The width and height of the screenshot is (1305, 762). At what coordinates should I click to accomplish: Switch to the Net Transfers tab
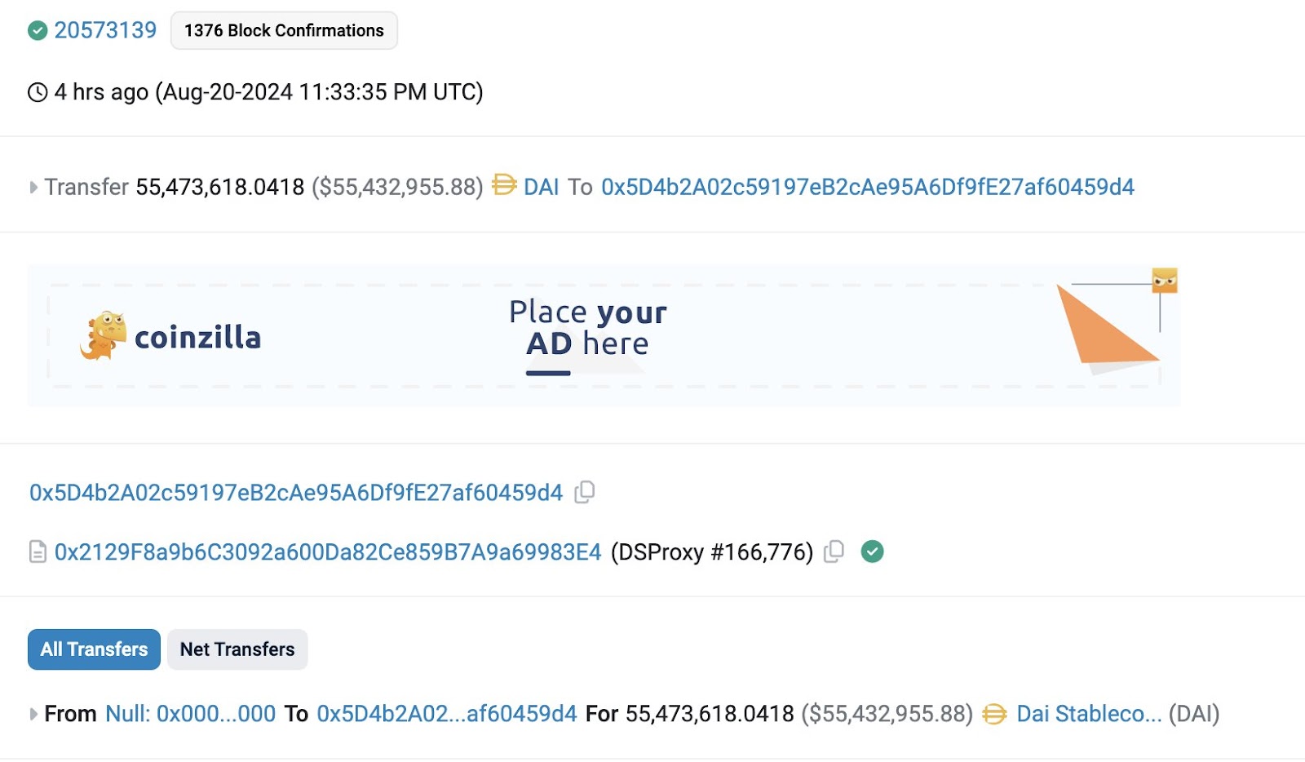click(237, 649)
